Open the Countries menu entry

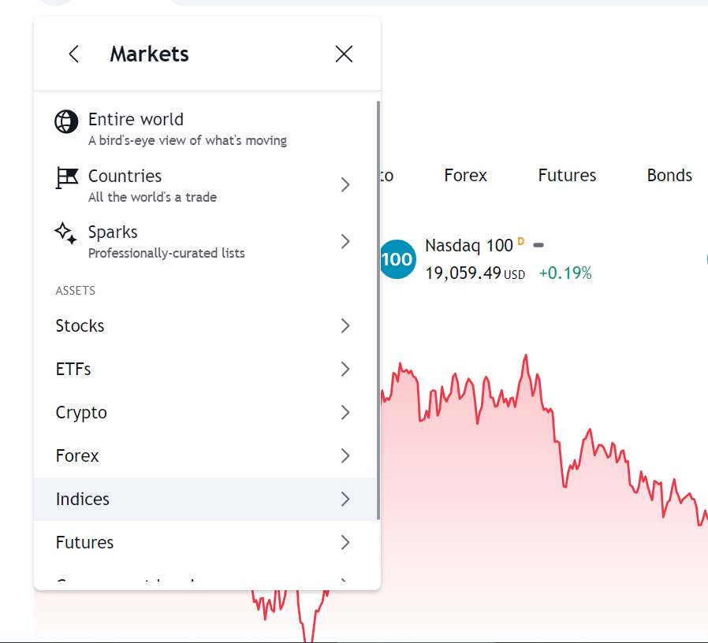click(205, 185)
